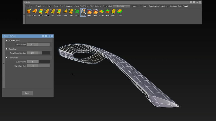
Task: Collapse the Refinement section
Action: (x=7, y=58)
